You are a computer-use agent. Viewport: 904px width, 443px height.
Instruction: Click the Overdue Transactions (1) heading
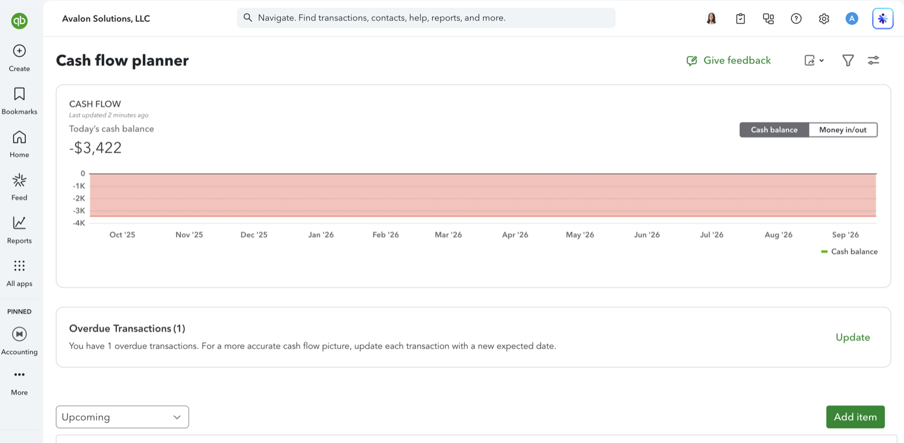point(127,328)
